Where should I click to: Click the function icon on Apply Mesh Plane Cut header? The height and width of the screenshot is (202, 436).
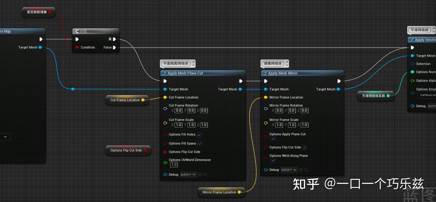point(165,73)
